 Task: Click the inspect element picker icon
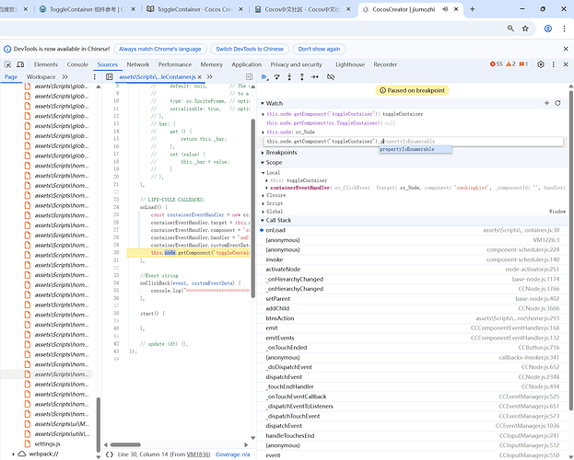8,64
